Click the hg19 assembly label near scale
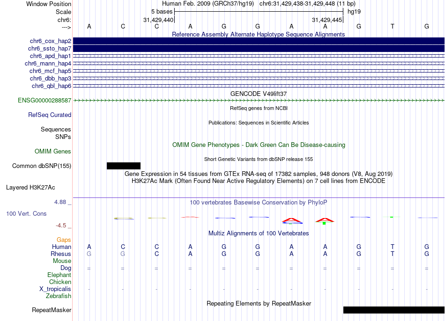The image size is (445, 321). click(x=354, y=12)
